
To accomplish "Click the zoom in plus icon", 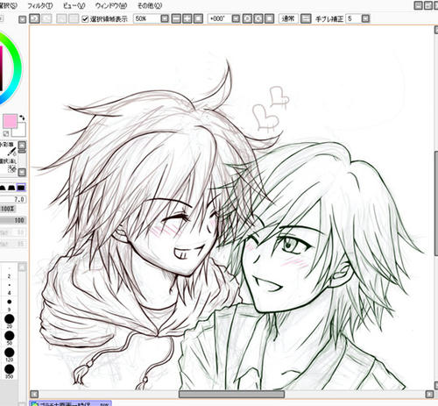I will click(x=187, y=19).
